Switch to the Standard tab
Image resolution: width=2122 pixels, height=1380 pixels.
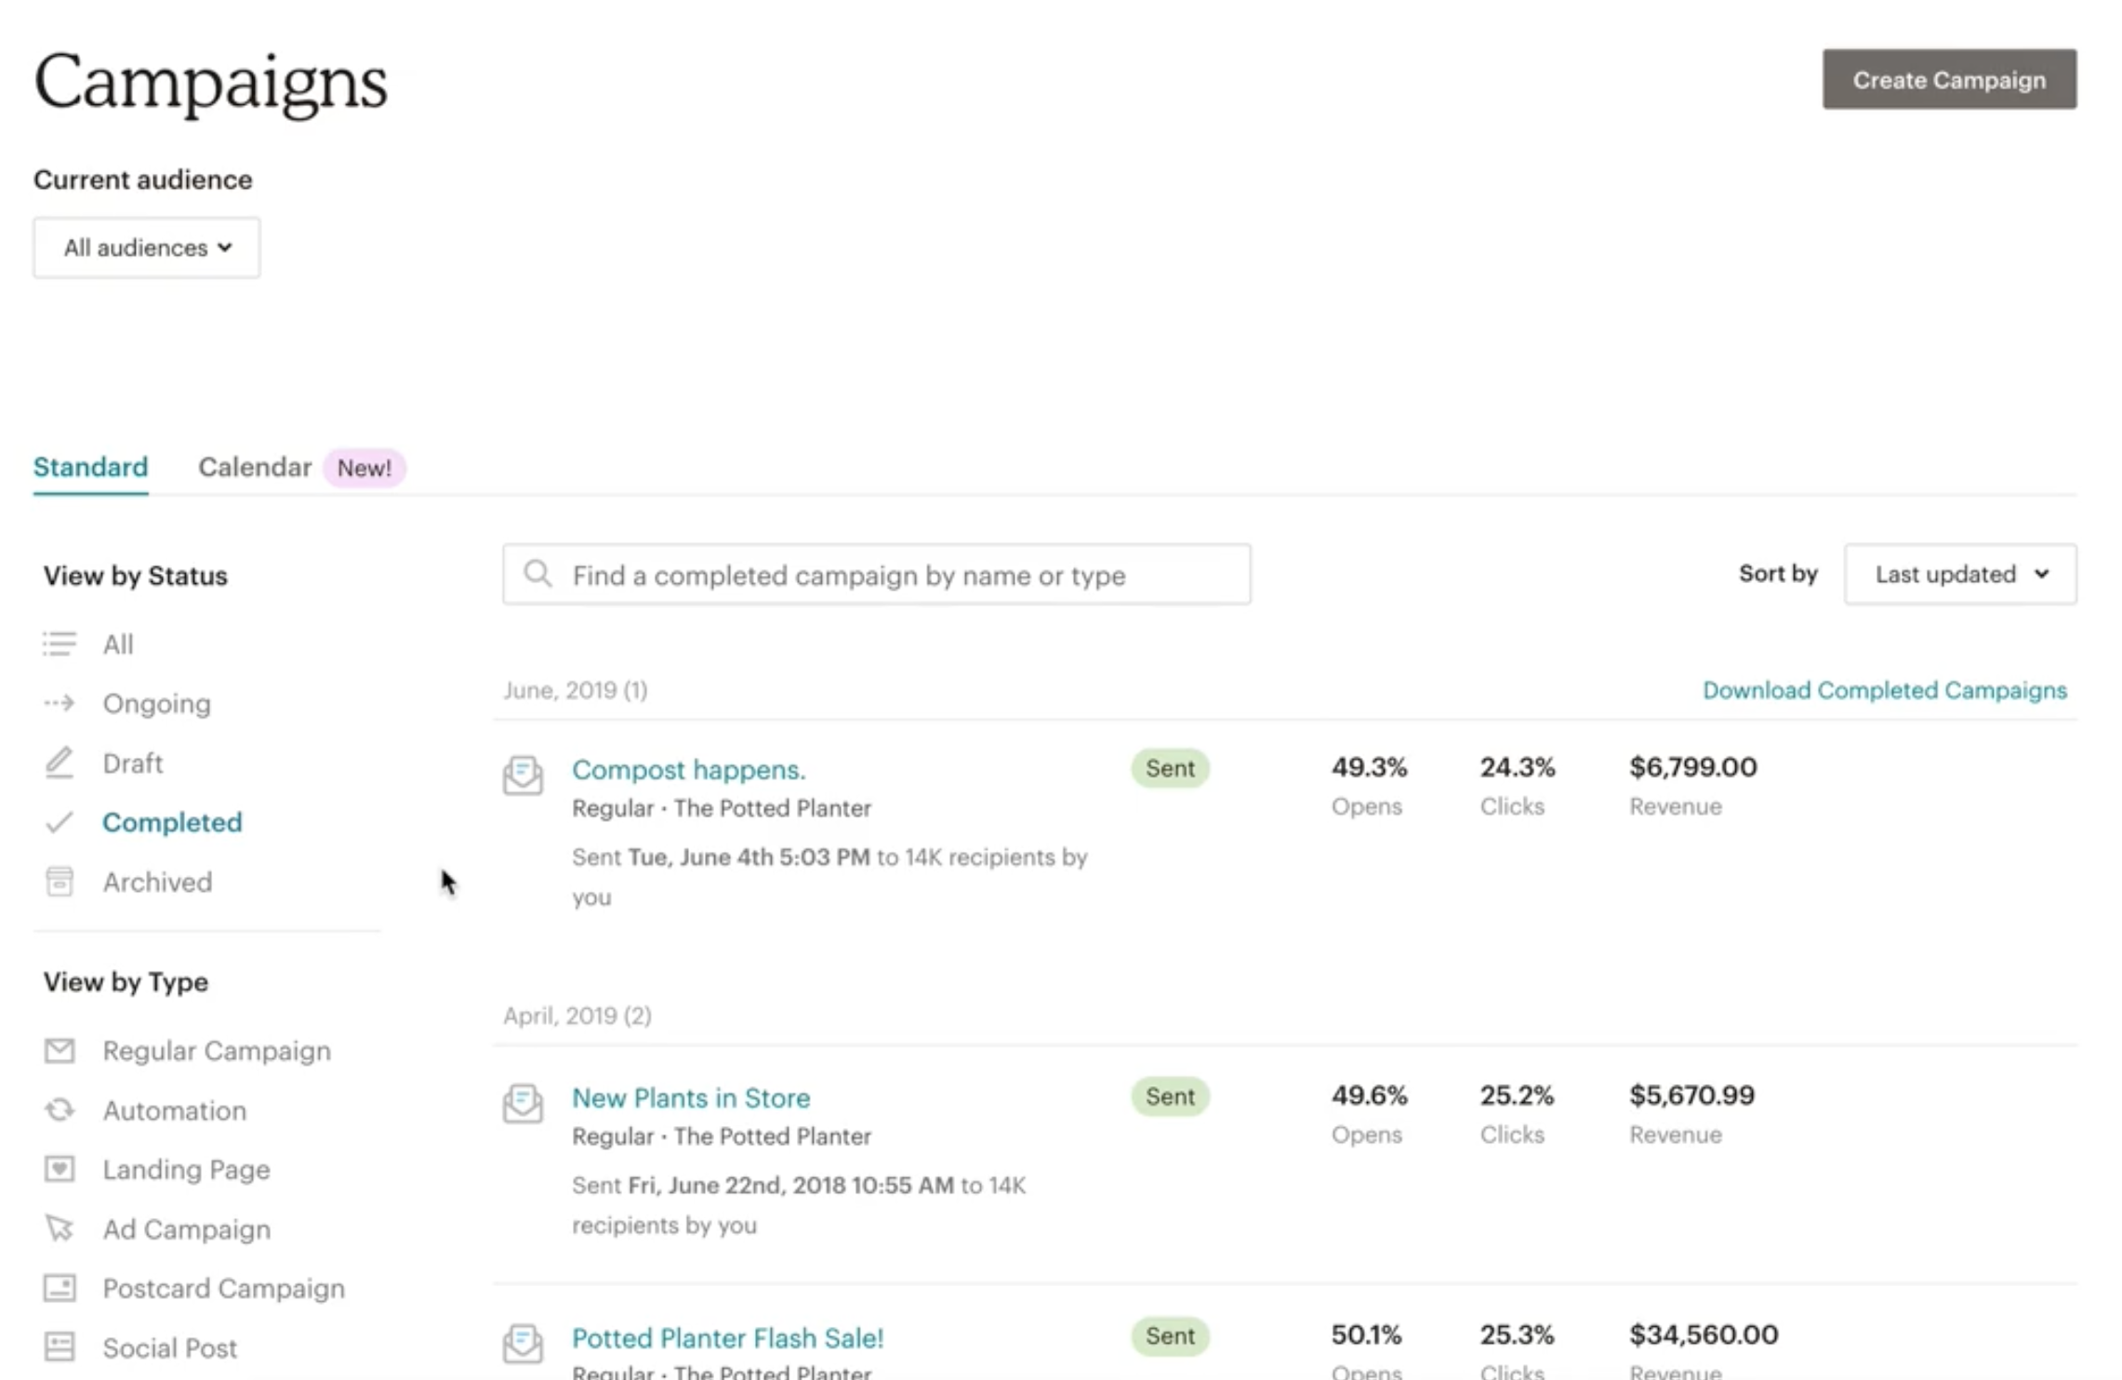tap(90, 467)
